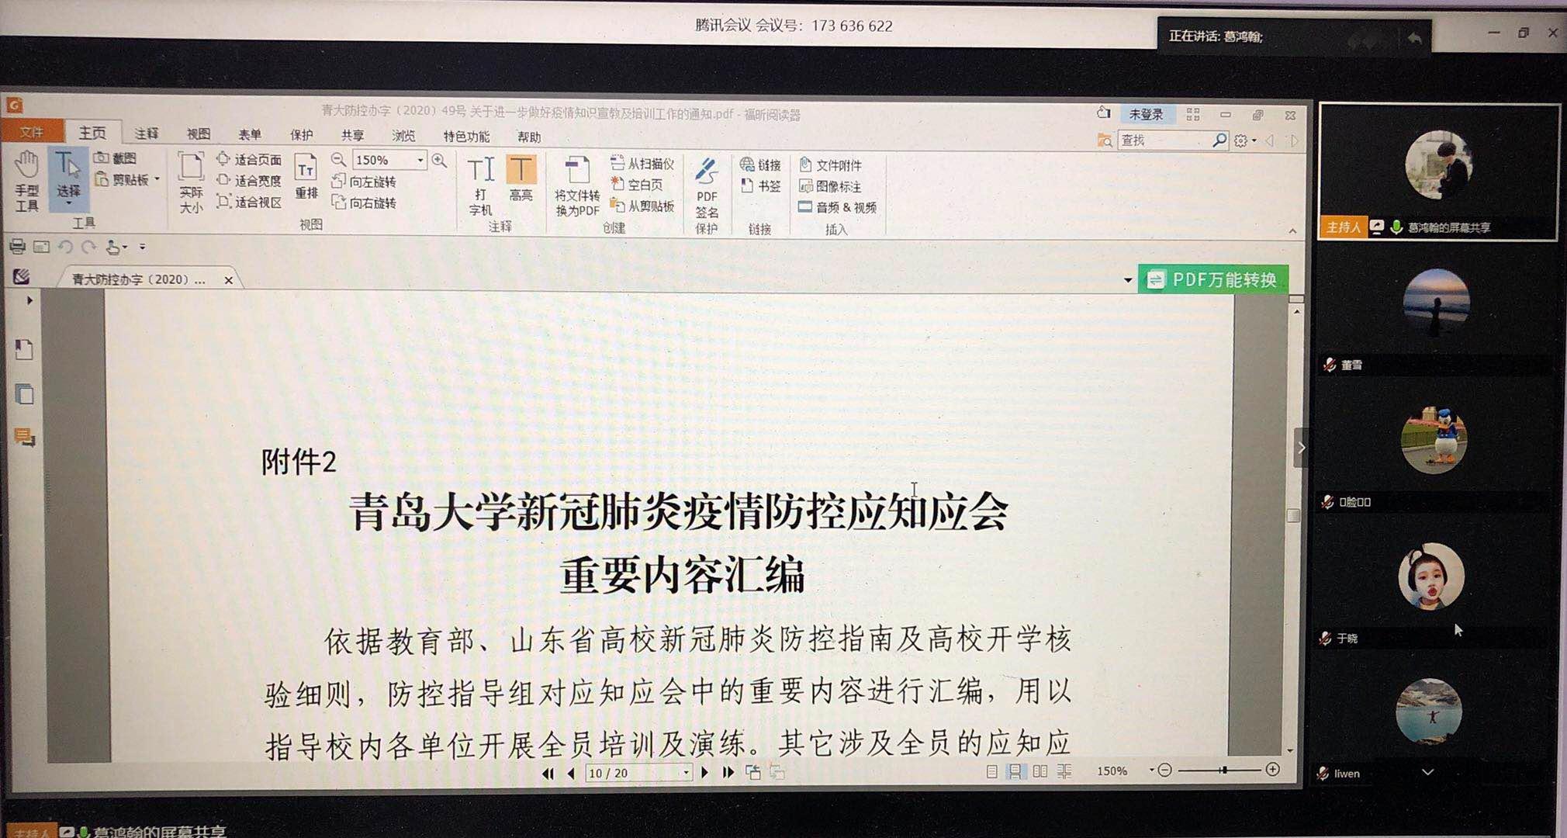
Task: Select single page view in status bar
Action: click(991, 771)
